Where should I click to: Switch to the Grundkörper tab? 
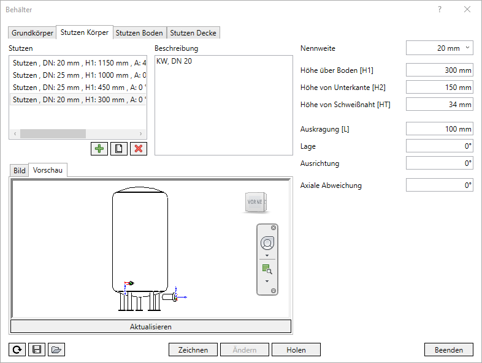coord(33,33)
